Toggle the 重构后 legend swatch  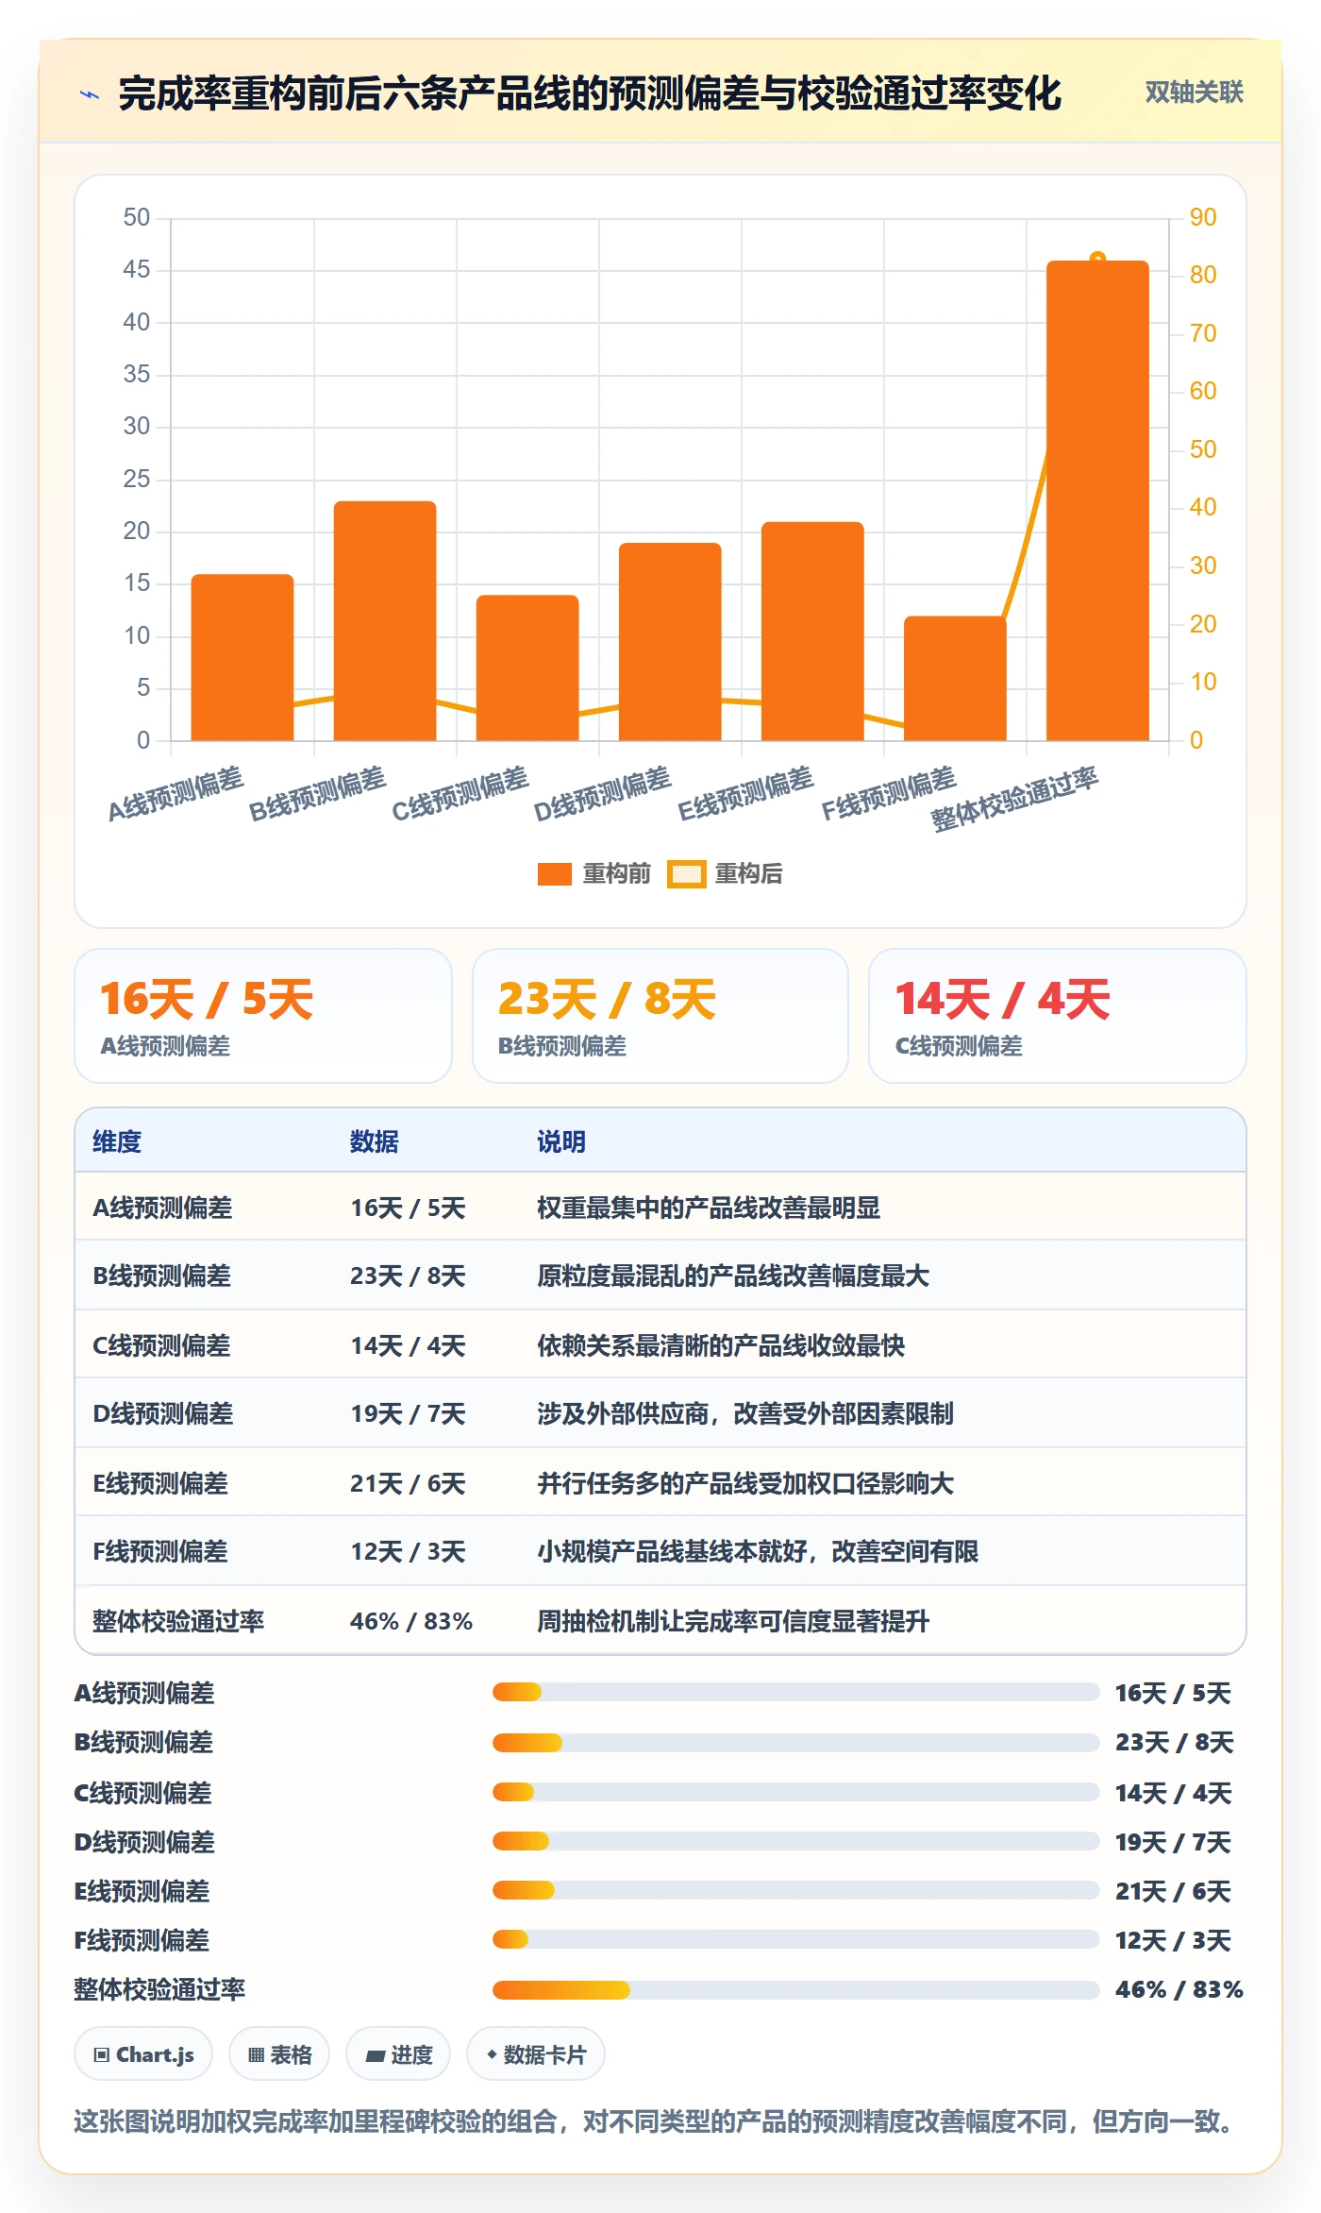coord(686,874)
